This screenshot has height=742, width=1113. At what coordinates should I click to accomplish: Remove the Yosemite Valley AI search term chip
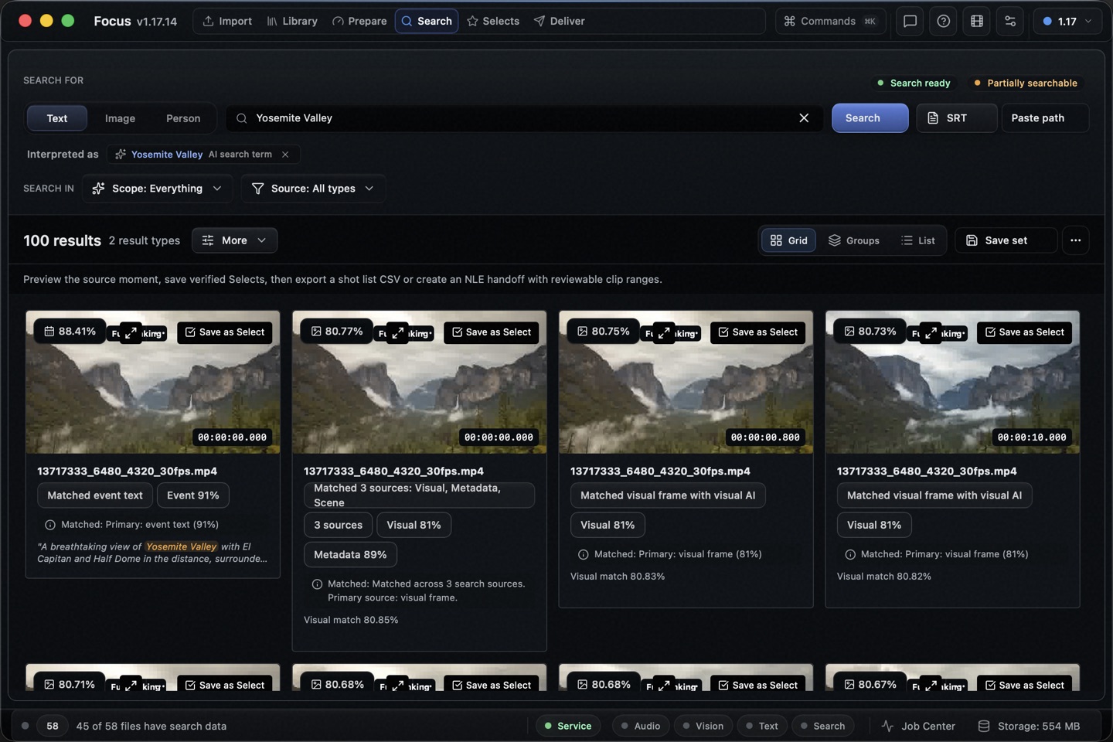[x=285, y=155]
